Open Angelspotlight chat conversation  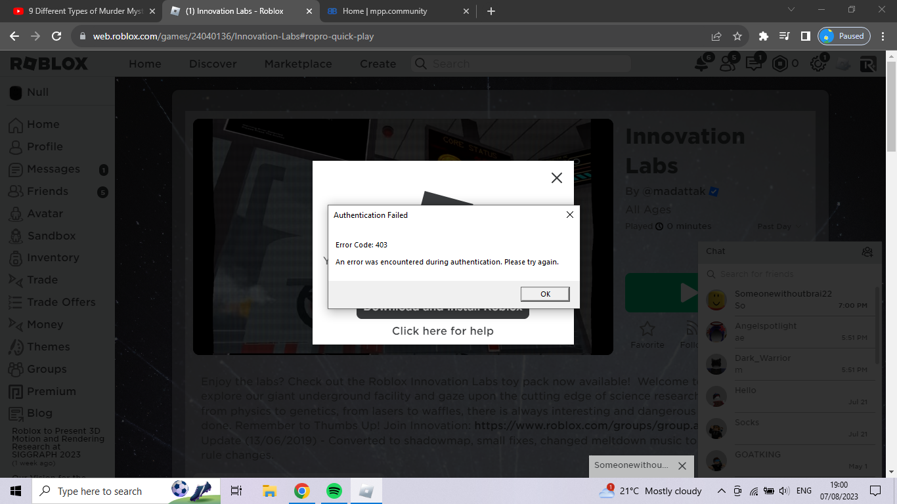point(787,332)
